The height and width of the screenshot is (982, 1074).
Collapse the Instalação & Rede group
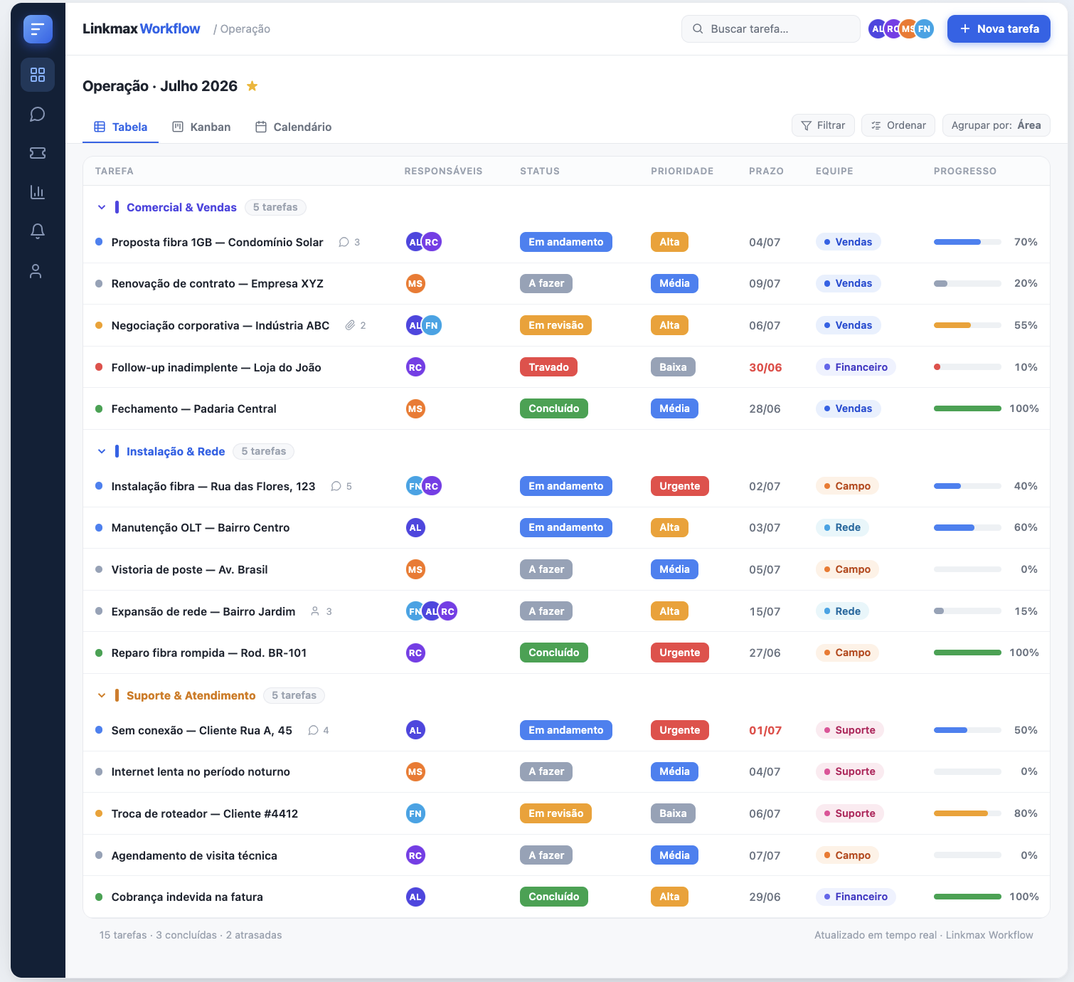[x=102, y=451]
